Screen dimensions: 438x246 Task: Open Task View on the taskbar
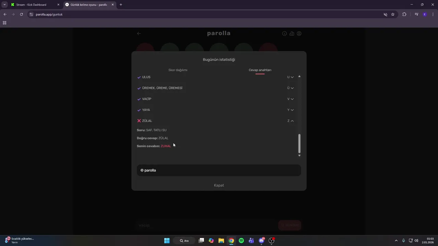pos(201,241)
